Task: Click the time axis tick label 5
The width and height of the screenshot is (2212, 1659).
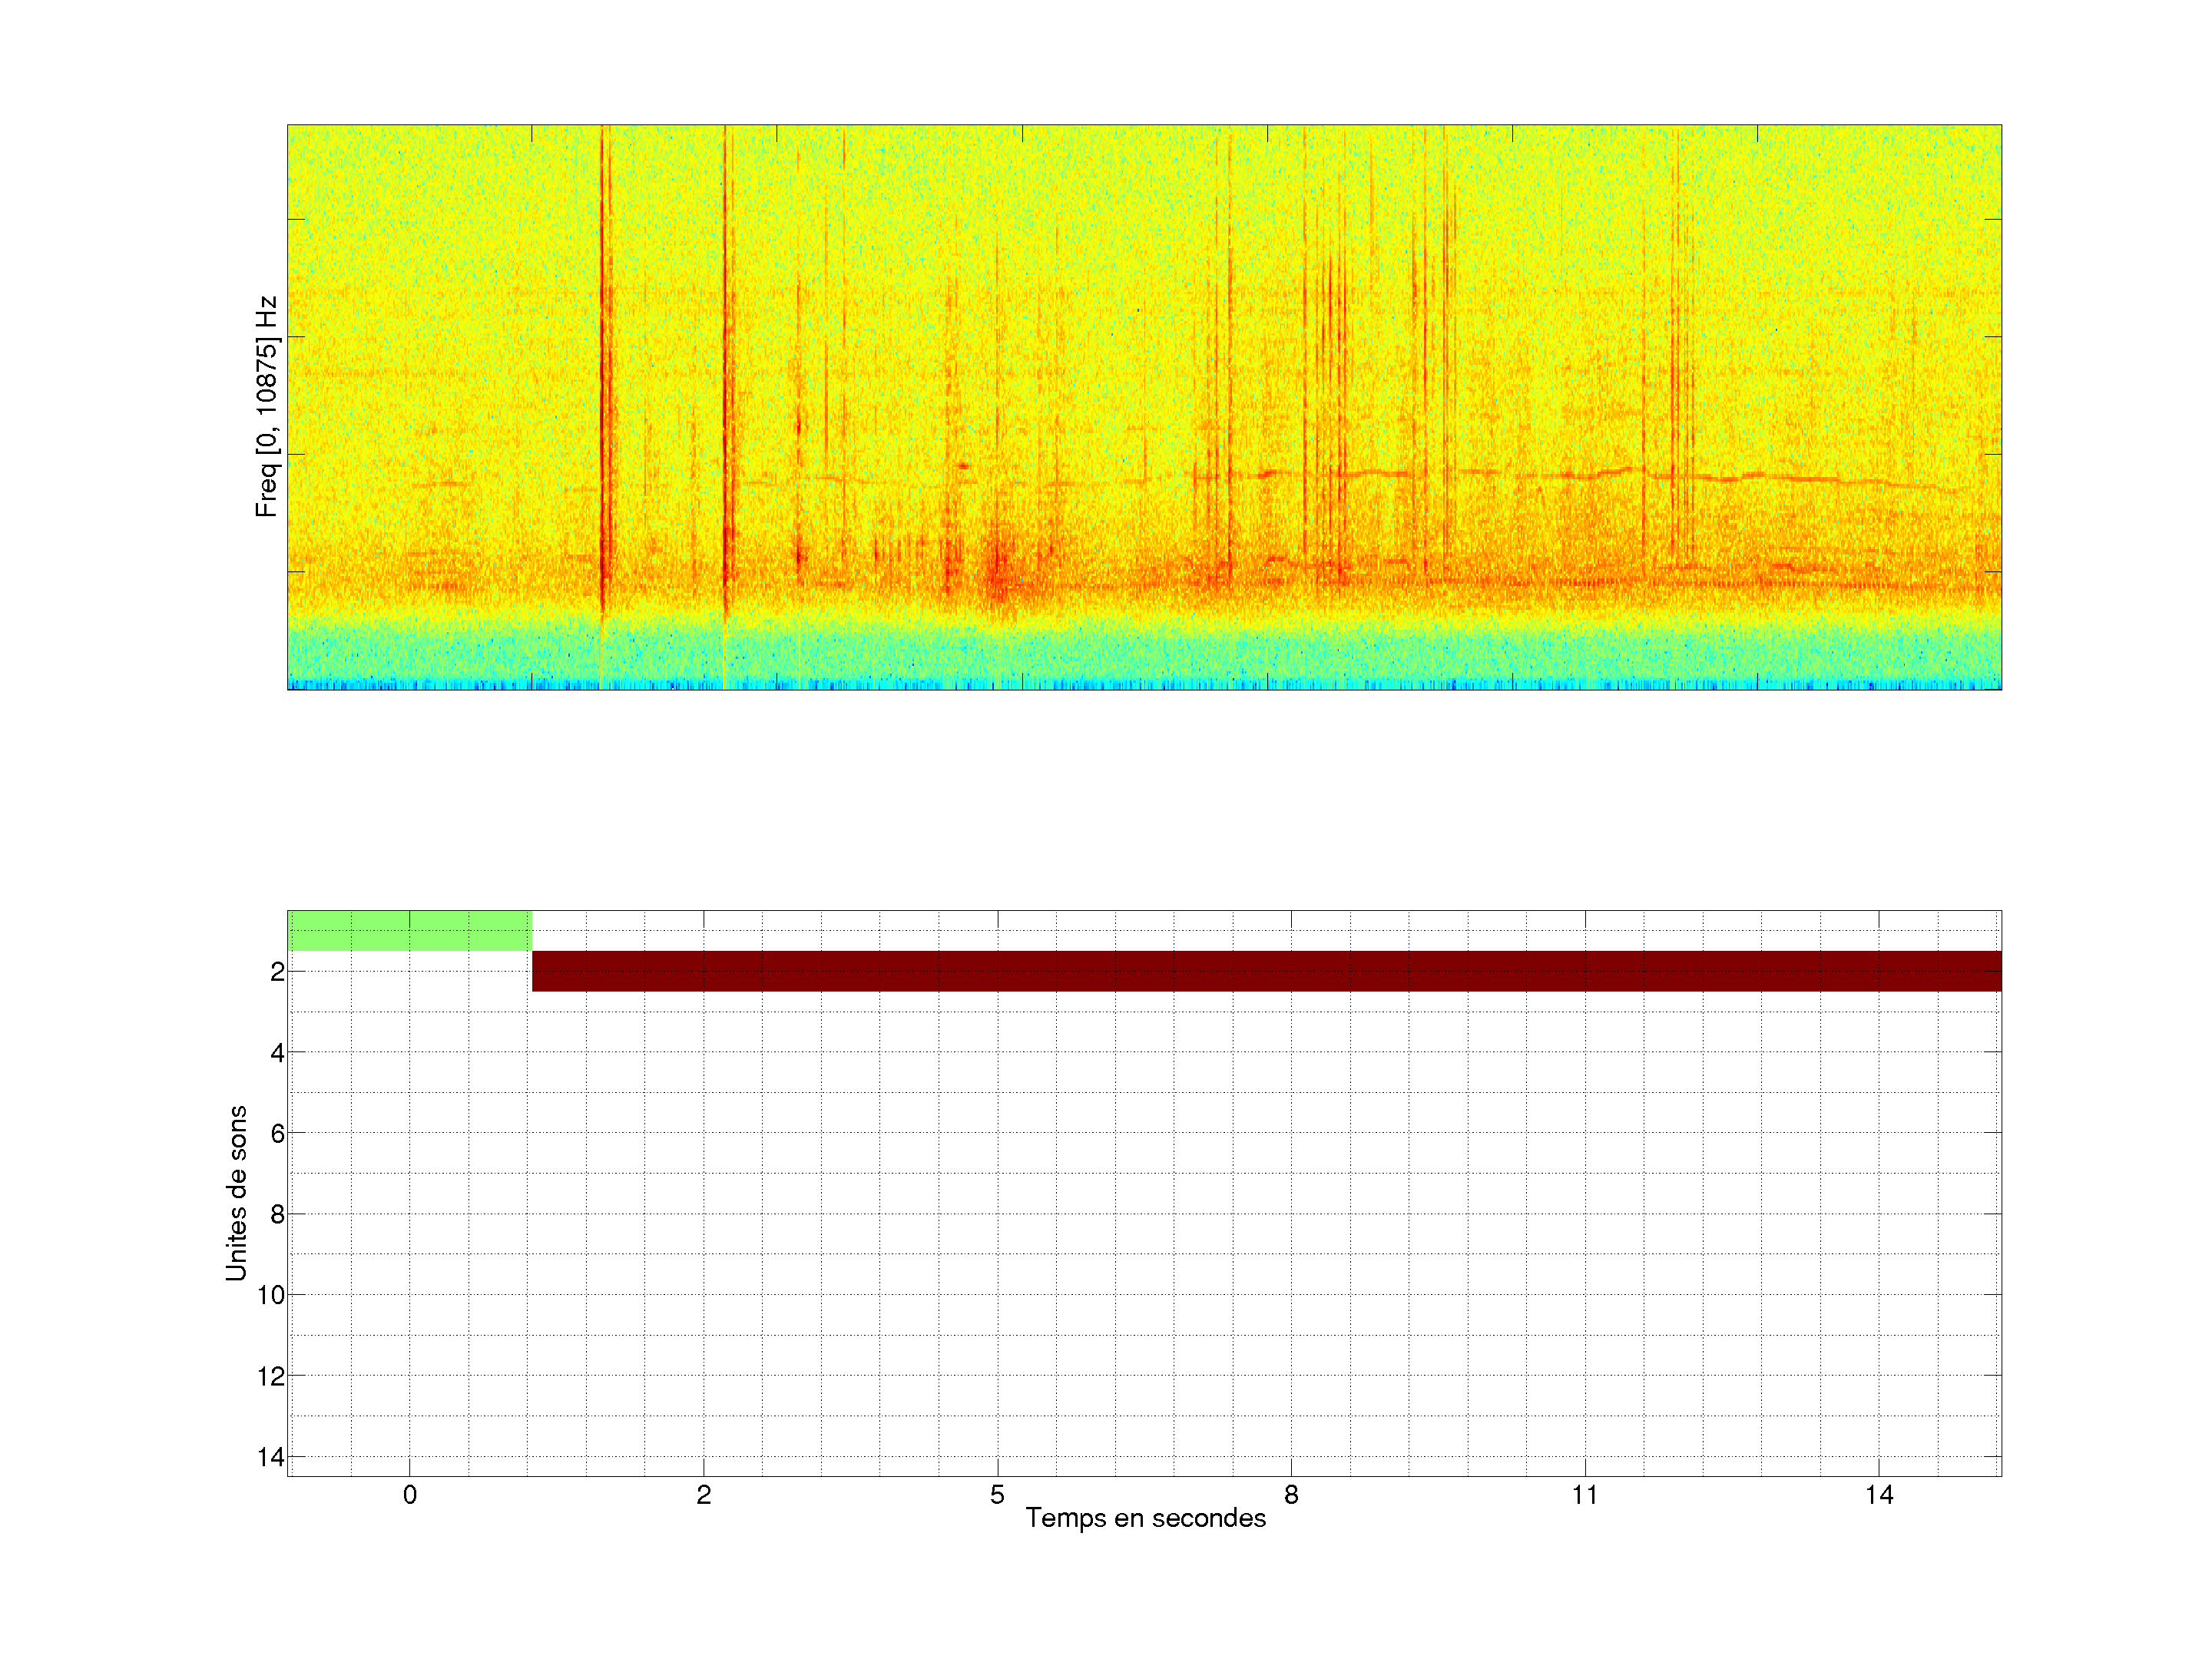Action: click(x=997, y=1495)
